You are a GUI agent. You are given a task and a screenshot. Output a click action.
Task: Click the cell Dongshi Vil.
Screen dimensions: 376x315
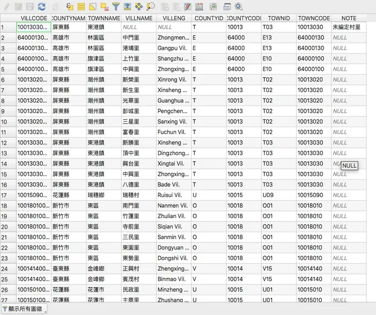click(174, 258)
